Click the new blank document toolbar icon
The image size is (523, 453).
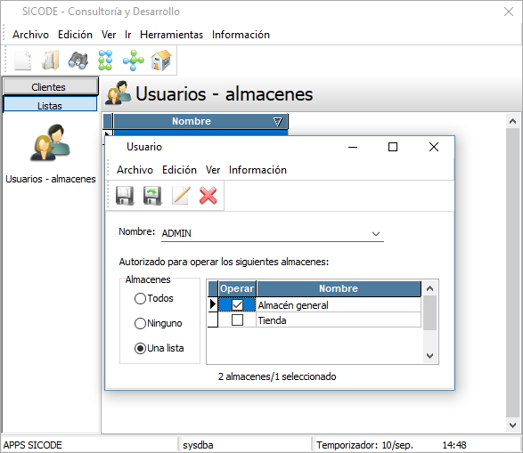[23, 61]
